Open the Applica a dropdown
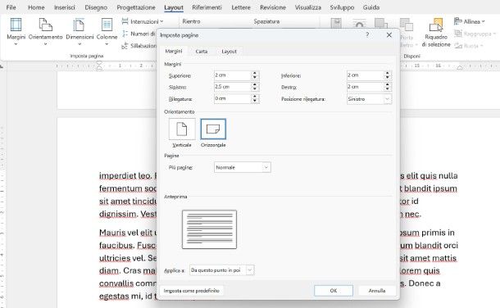Image resolution: width=500 pixels, height=308 pixels. (221, 270)
